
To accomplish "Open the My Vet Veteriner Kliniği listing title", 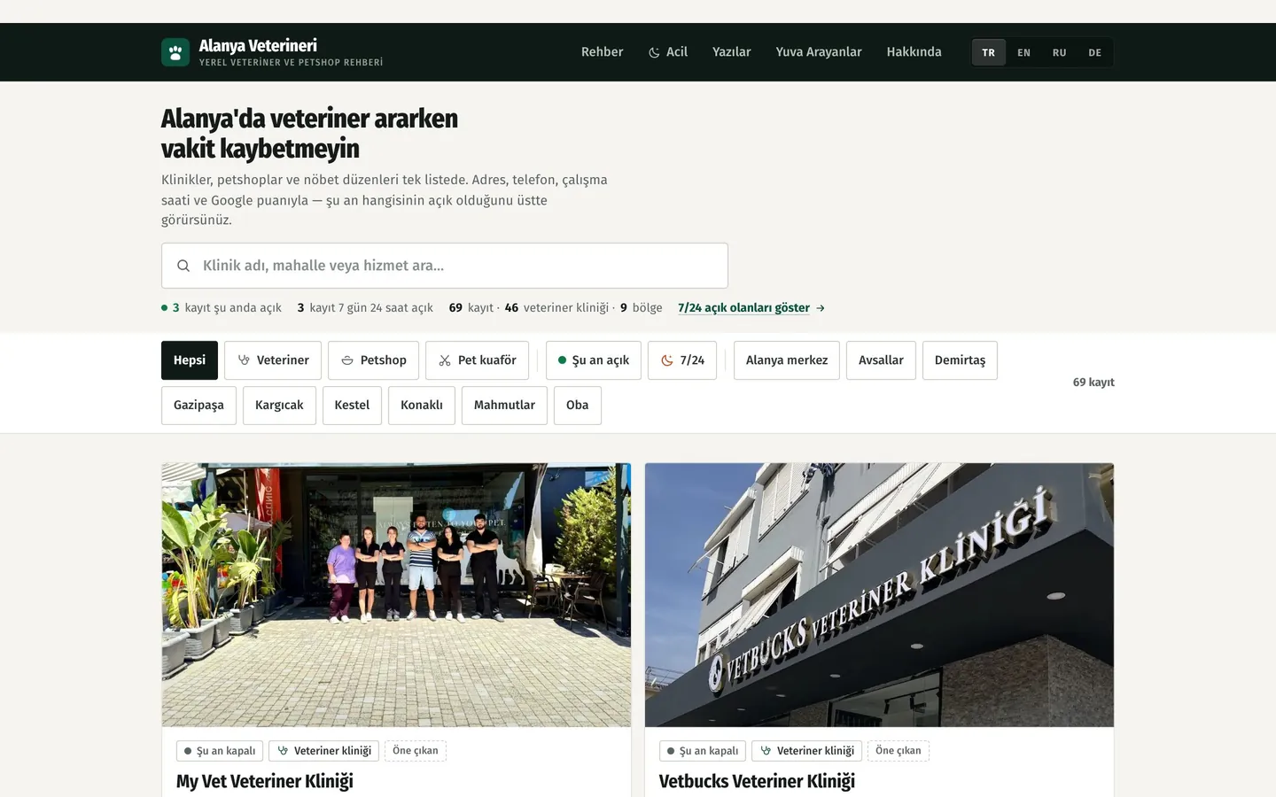I will point(265,781).
